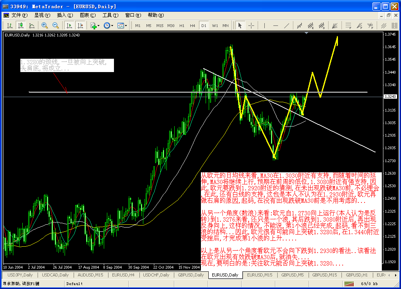The width and height of the screenshot is (401, 289).
Task: Select the arrow cursor tool
Action: pyautogui.click(x=240, y=25)
